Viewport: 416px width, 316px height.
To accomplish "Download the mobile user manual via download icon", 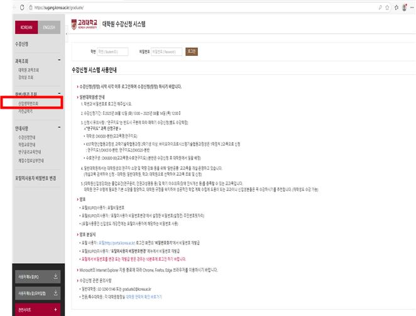I will click(x=55, y=293).
